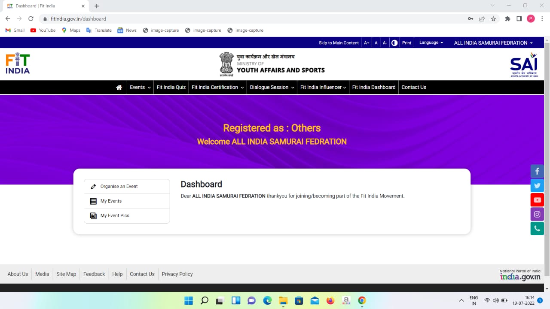
Task: Reset font size with A button
Action: tap(376, 43)
